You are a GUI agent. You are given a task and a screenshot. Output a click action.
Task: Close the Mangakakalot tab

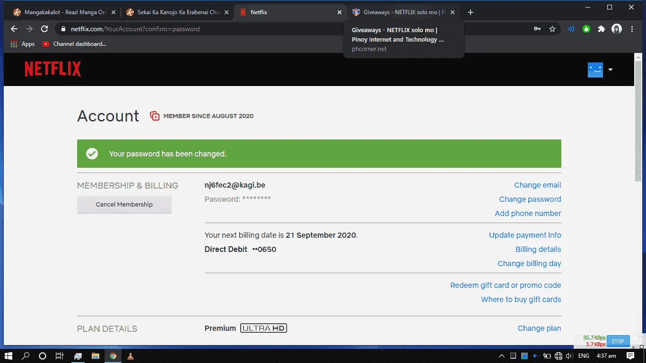click(x=113, y=12)
